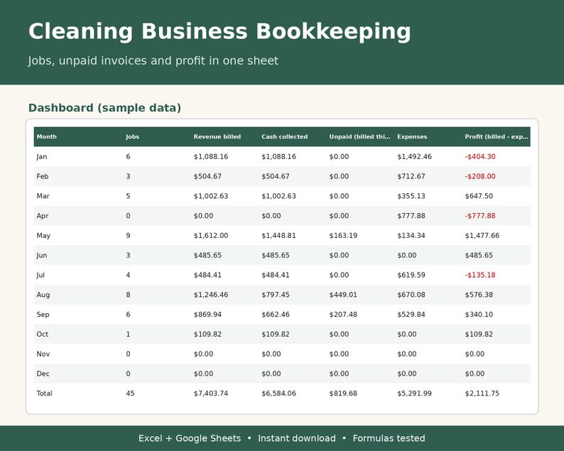
Task: Select Sep unpaid amount '$207.48'
Action: (343, 315)
